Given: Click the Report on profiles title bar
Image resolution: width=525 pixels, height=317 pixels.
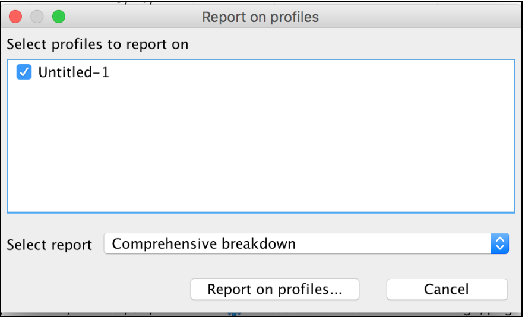Looking at the screenshot, I should pyautogui.click(x=260, y=17).
